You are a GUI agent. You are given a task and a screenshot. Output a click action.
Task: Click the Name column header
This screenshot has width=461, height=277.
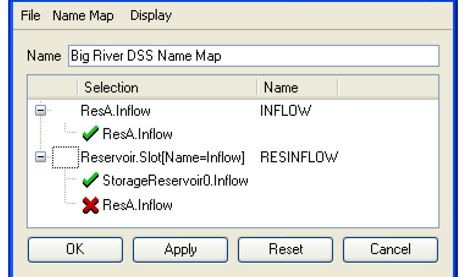pos(298,87)
